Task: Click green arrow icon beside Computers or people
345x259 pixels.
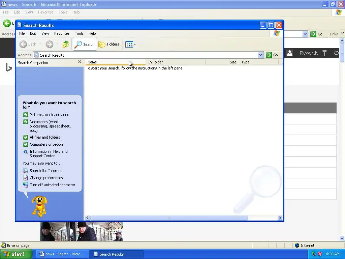Action: (26, 144)
